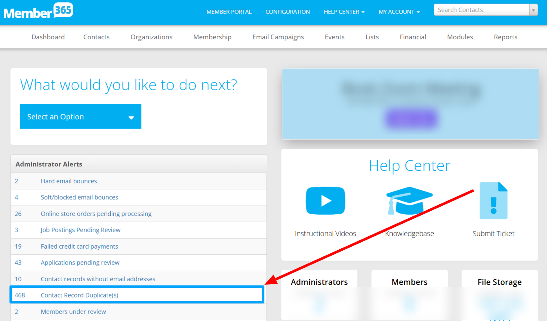Open Failed credit card payments link
This screenshot has width=547, height=321.
pos(79,246)
